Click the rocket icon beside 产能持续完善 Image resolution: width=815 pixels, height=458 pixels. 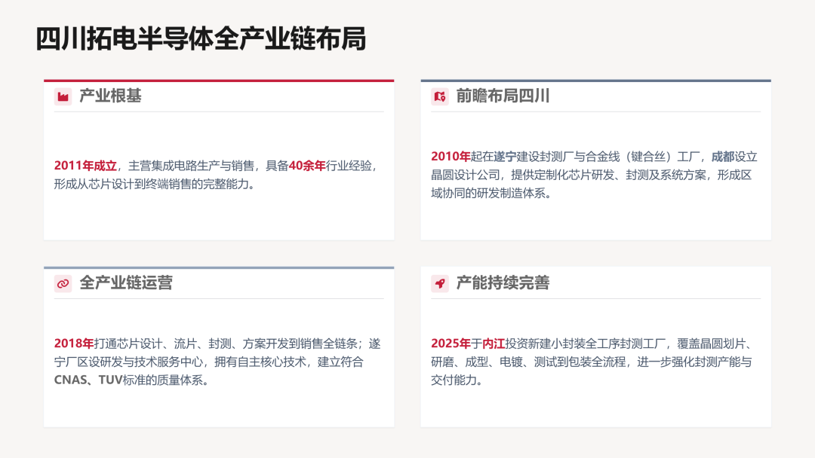[440, 284]
